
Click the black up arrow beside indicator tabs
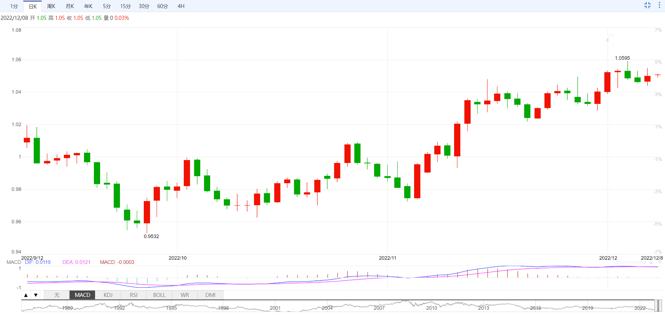click(x=26, y=295)
